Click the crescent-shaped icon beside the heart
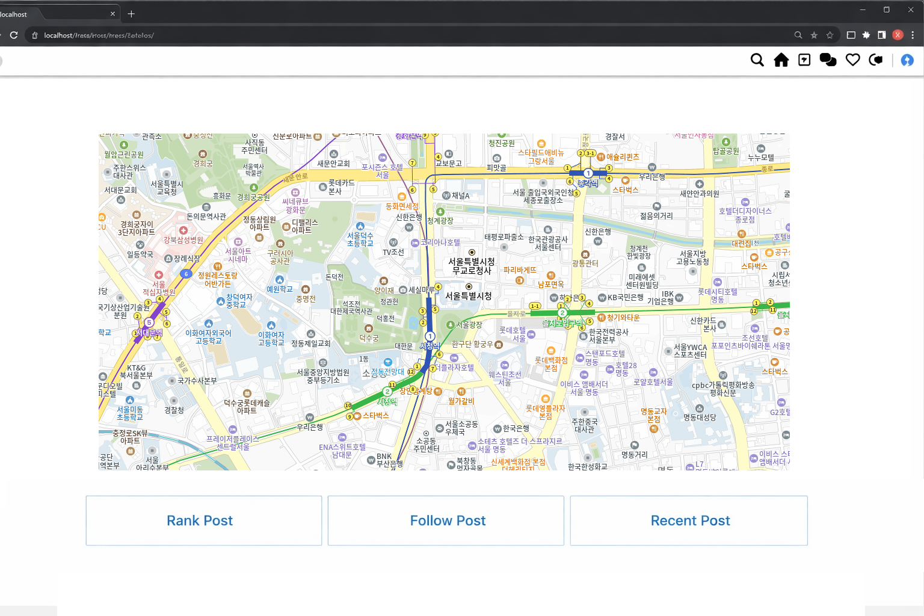The height and width of the screenshot is (616, 924). [x=876, y=60]
